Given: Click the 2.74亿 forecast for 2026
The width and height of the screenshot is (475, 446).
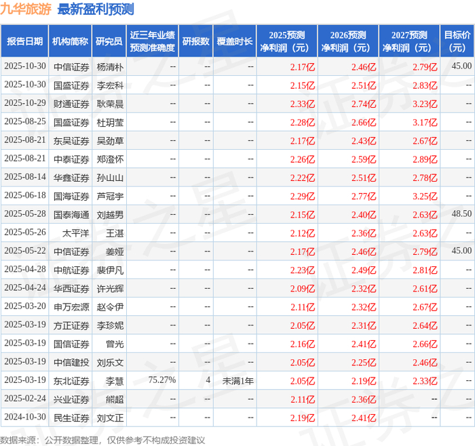Looking at the screenshot, I should coord(364,104).
